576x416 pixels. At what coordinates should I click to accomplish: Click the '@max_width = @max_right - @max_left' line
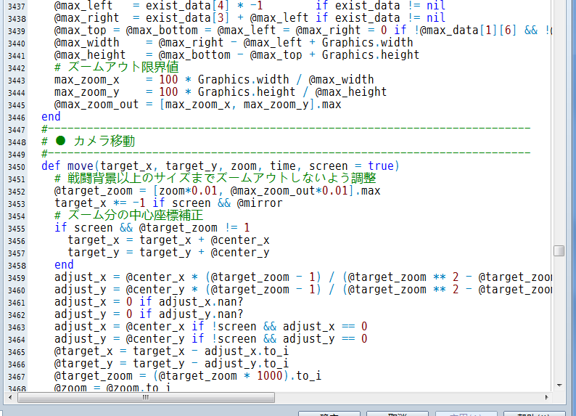coord(234,43)
